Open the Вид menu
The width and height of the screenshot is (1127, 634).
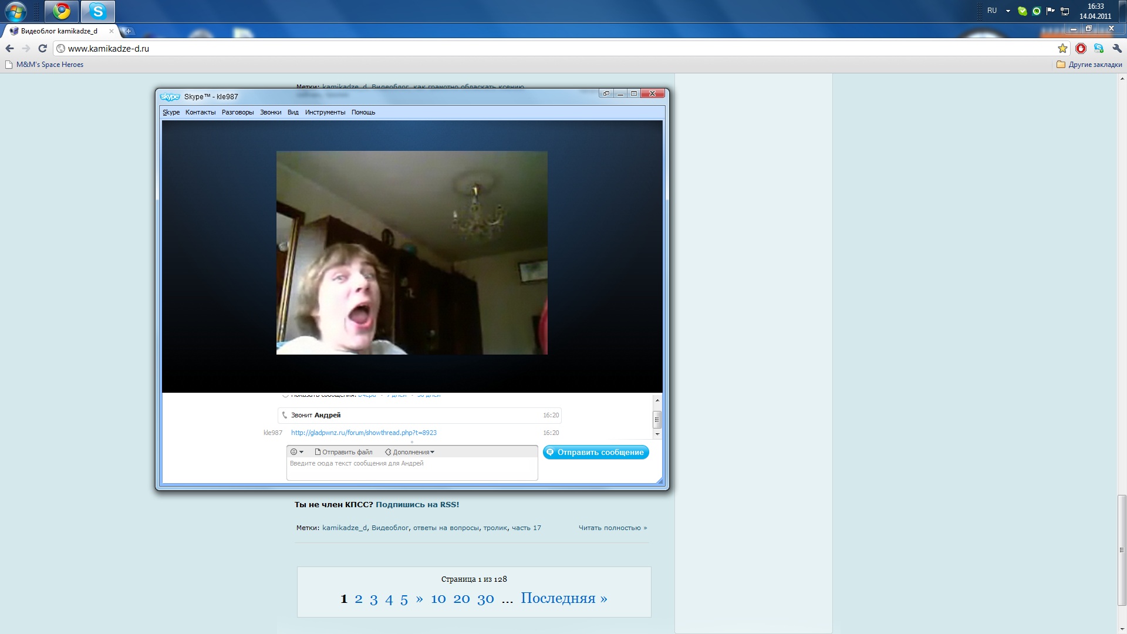(x=293, y=112)
